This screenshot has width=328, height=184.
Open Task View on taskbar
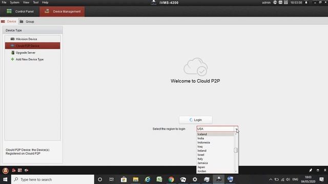click(x=112, y=179)
